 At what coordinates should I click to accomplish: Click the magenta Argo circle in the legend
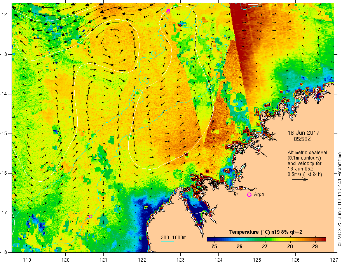[249, 195]
